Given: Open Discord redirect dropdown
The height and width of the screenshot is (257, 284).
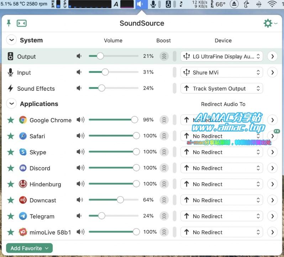Looking at the screenshot, I should (222, 168).
